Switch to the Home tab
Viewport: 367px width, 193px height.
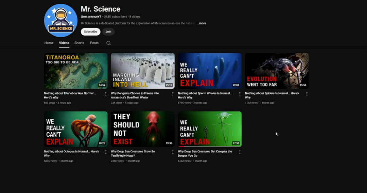click(x=49, y=43)
